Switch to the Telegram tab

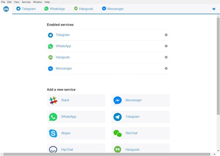26,9
